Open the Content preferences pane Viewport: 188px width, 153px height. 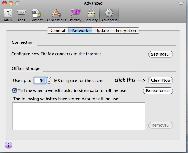[x=36, y=15]
